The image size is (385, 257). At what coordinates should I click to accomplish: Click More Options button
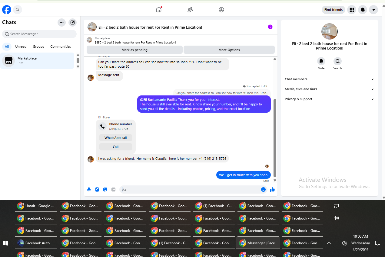(x=229, y=50)
